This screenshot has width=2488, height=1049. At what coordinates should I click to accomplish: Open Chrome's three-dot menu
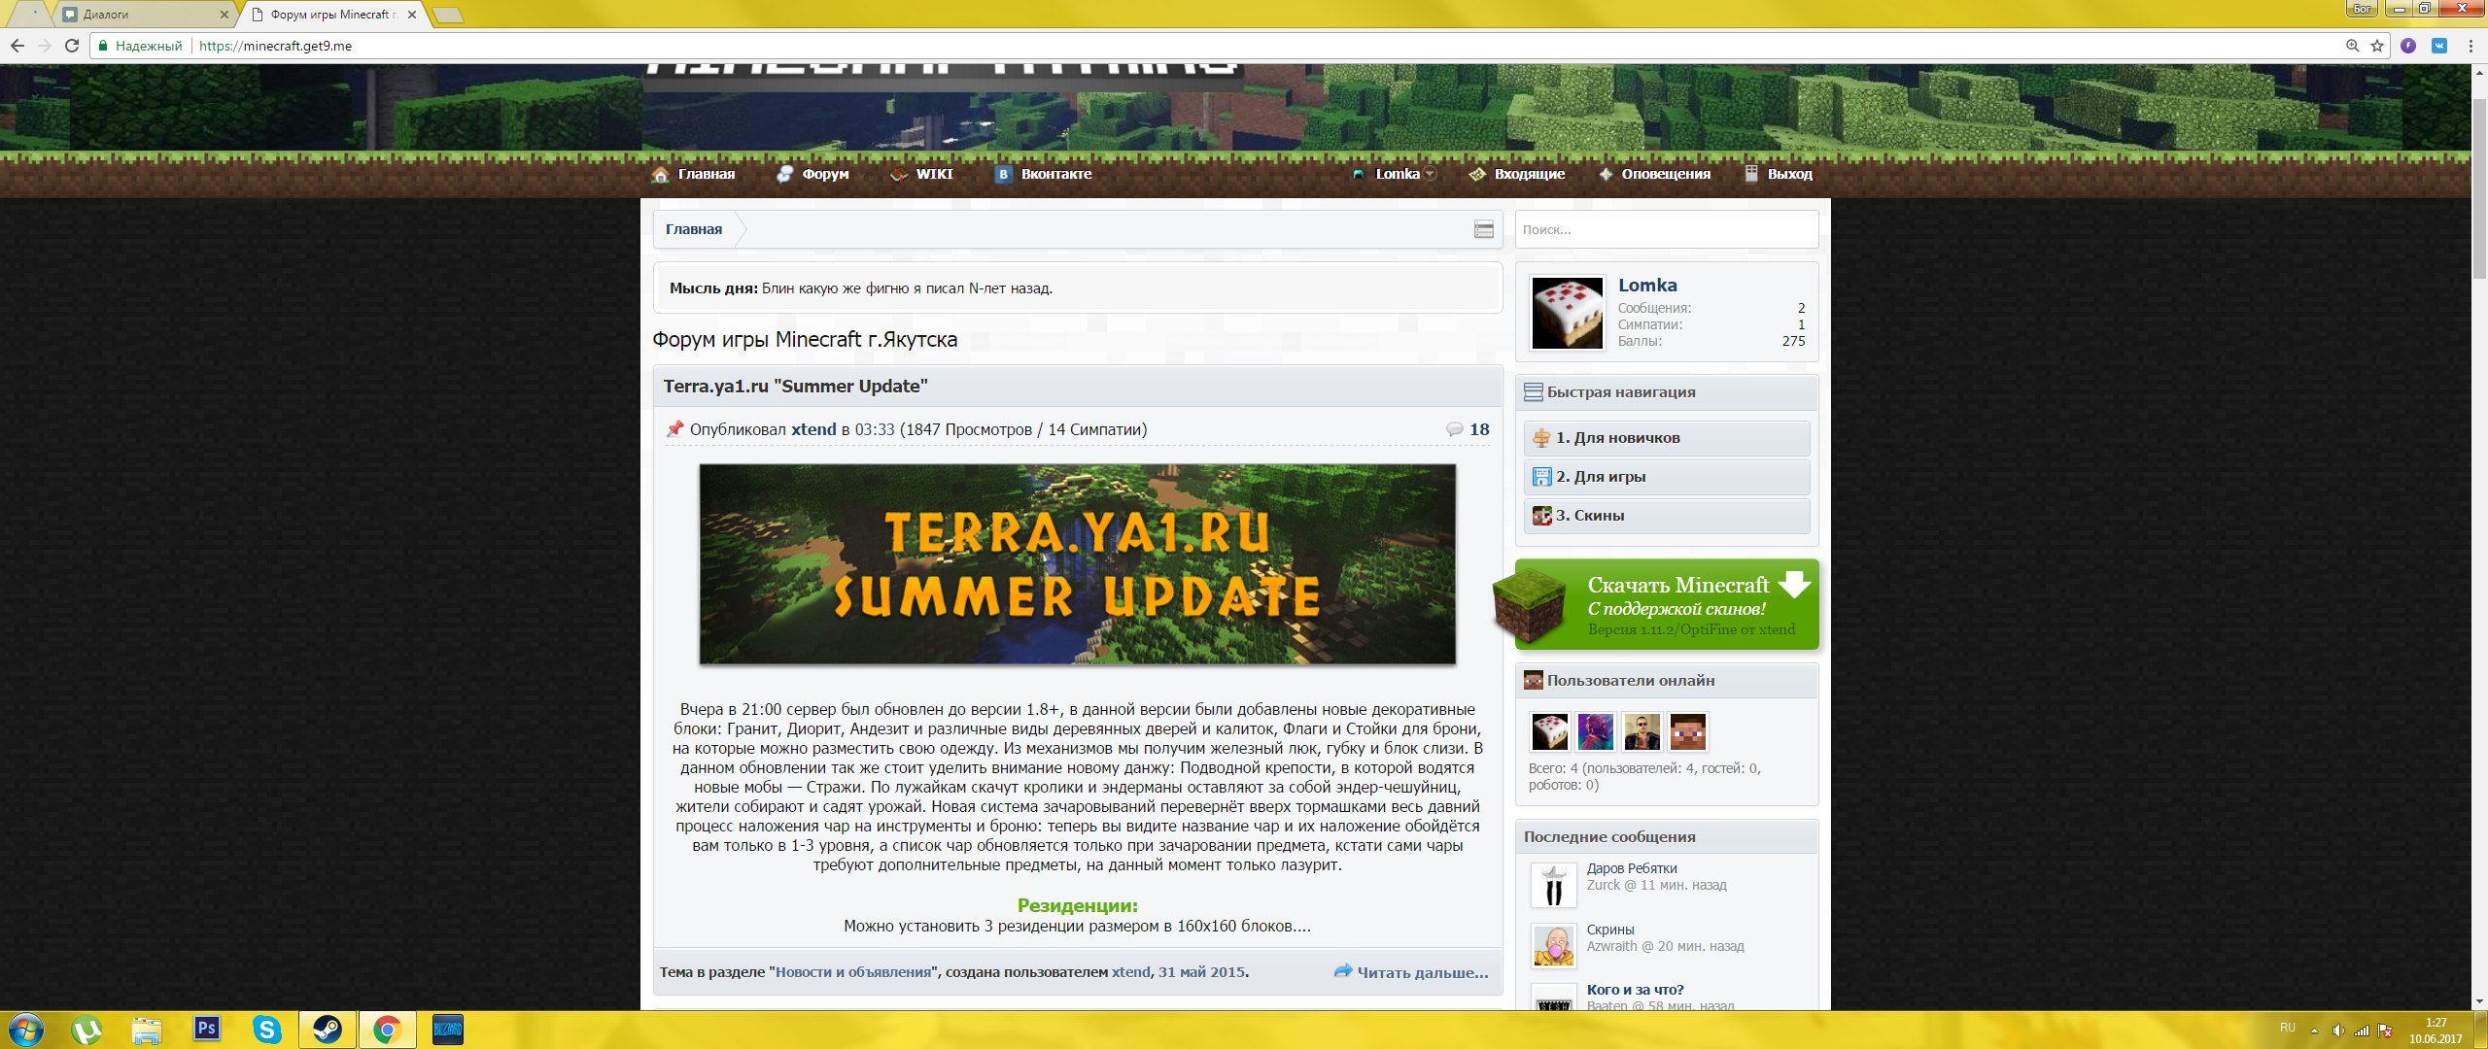(x=2471, y=46)
